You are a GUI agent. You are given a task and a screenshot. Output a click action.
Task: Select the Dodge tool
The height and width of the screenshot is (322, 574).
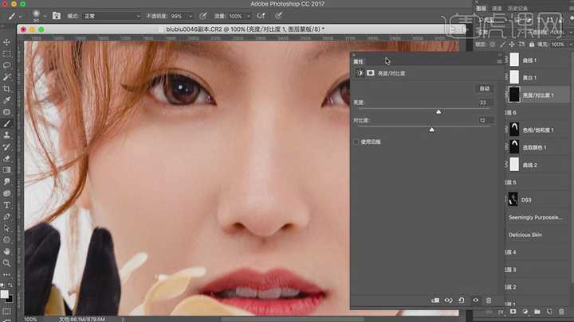(6, 193)
